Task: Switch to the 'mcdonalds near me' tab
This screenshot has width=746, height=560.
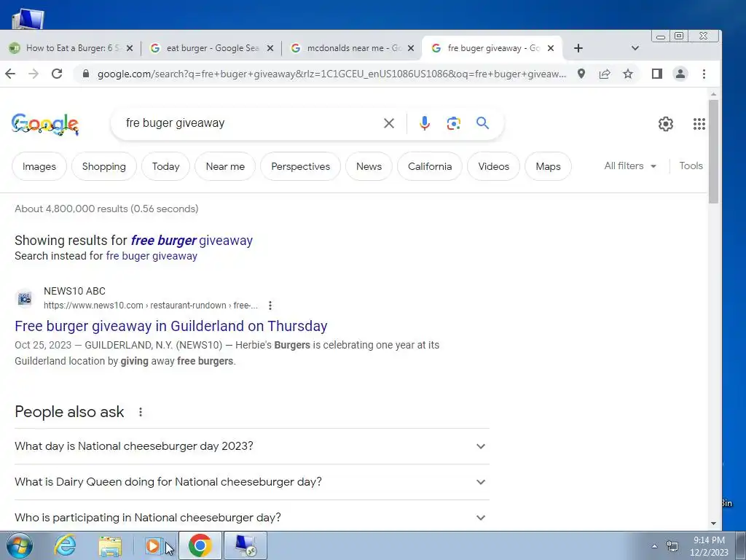Action: [352, 48]
